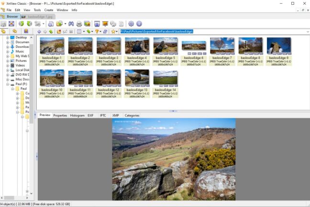310x207 pixels.
Task: Open the View mode dropdown arrow
Action: [84, 32]
